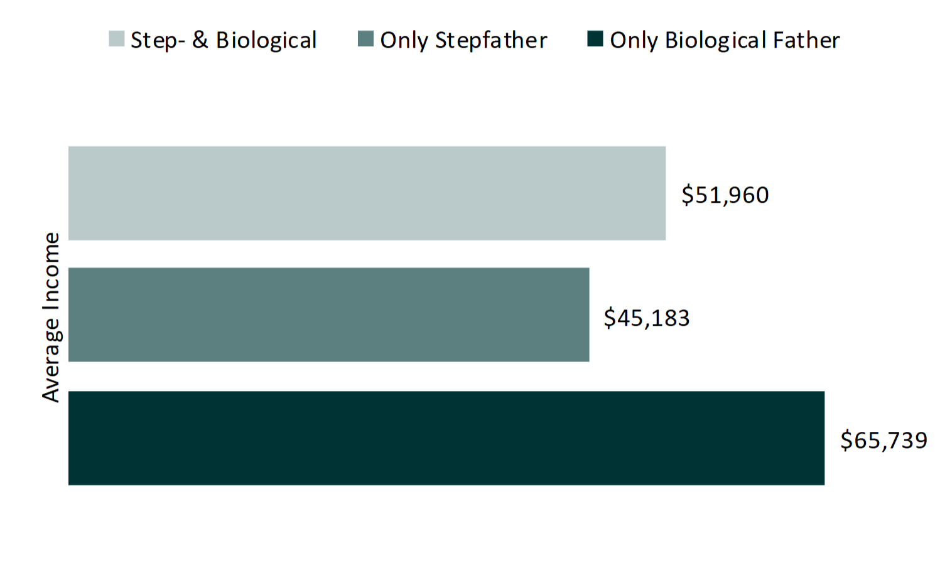Select the $45,183 data label
The width and height of the screenshot is (940, 563).
point(647,318)
